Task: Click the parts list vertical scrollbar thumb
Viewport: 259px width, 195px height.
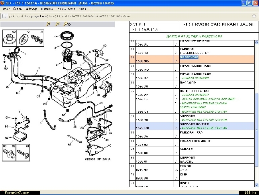Action: [257, 129]
